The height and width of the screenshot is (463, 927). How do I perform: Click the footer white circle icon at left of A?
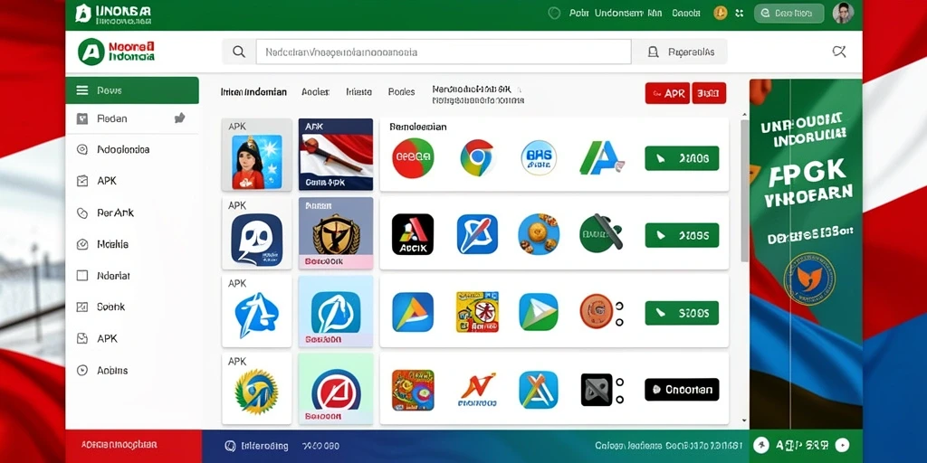click(x=761, y=446)
